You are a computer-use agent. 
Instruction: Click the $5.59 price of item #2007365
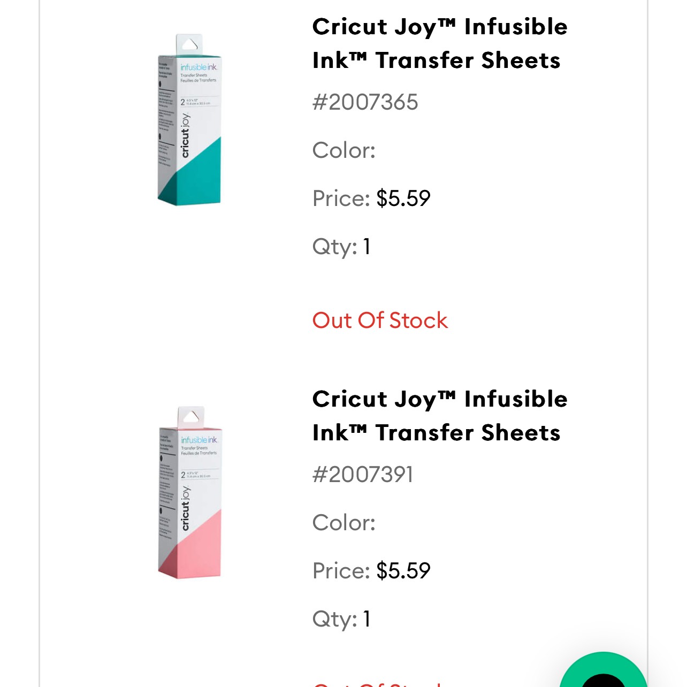click(x=403, y=198)
